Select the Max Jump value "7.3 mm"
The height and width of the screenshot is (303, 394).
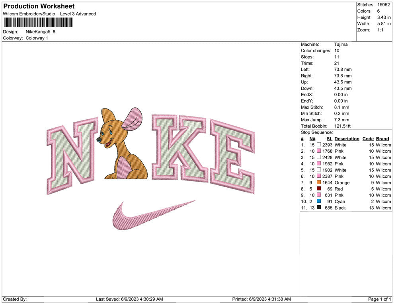[x=342, y=120]
